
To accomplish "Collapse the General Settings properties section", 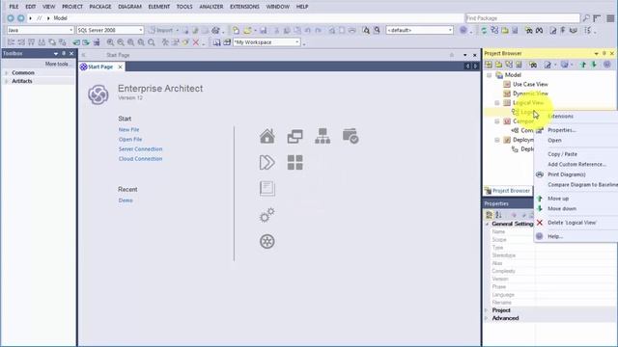I will pos(487,224).
